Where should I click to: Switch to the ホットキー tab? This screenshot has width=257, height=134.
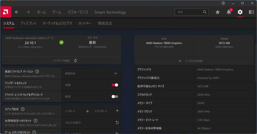(x=85, y=23)
